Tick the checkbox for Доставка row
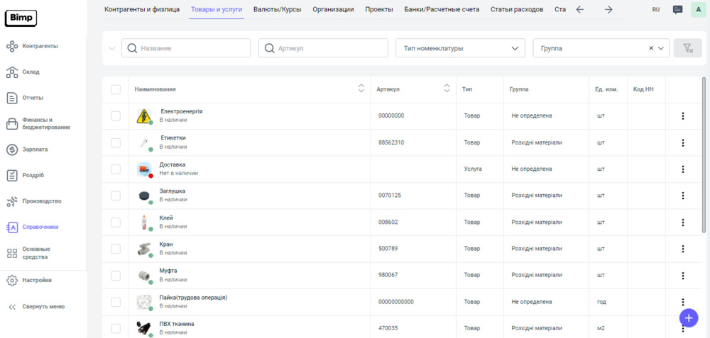 (x=116, y=169)
